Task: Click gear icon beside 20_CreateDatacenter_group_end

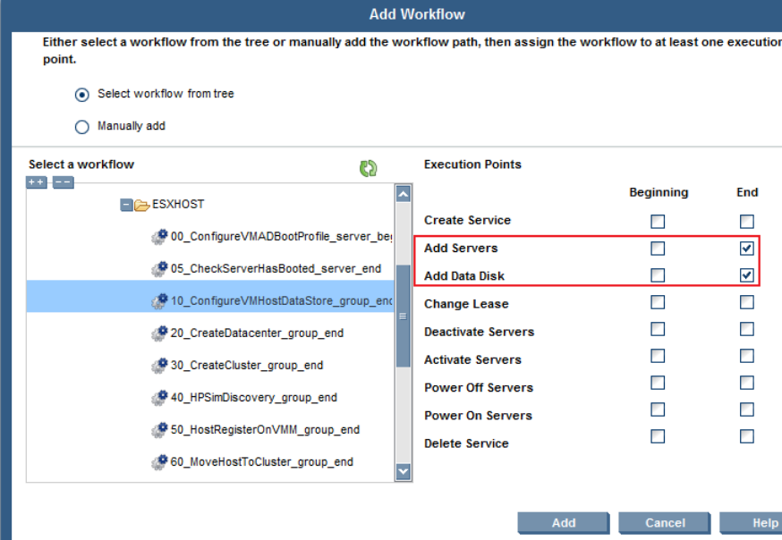Action: click(159, 333)
